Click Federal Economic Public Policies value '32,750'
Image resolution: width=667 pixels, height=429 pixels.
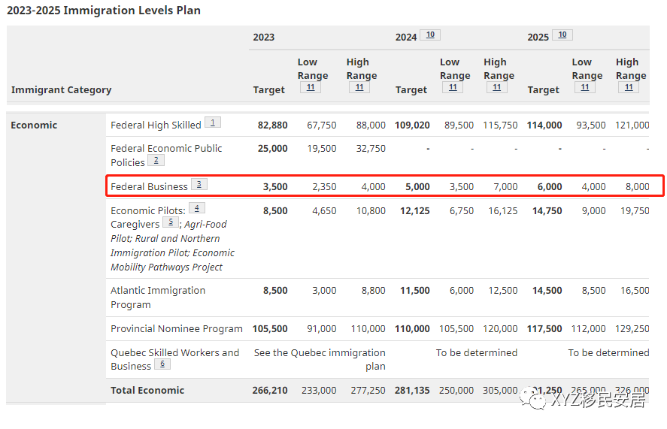point(371,149)
